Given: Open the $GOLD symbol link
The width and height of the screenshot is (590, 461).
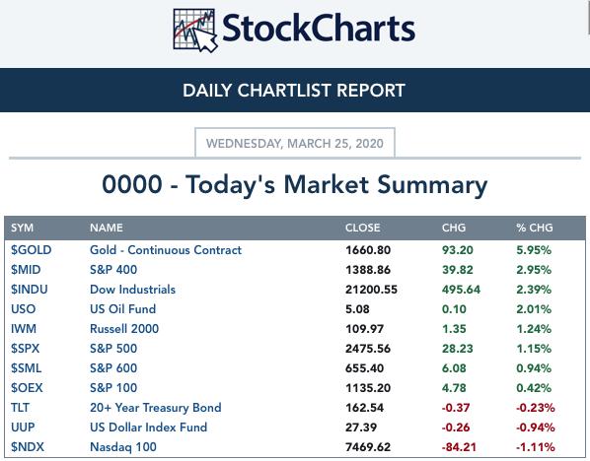Looking at the screenshot, I should click(31, 250).
